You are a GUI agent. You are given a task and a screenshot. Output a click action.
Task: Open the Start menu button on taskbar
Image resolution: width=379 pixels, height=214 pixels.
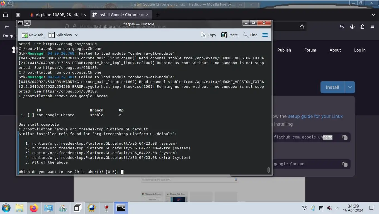pos(6,208)
